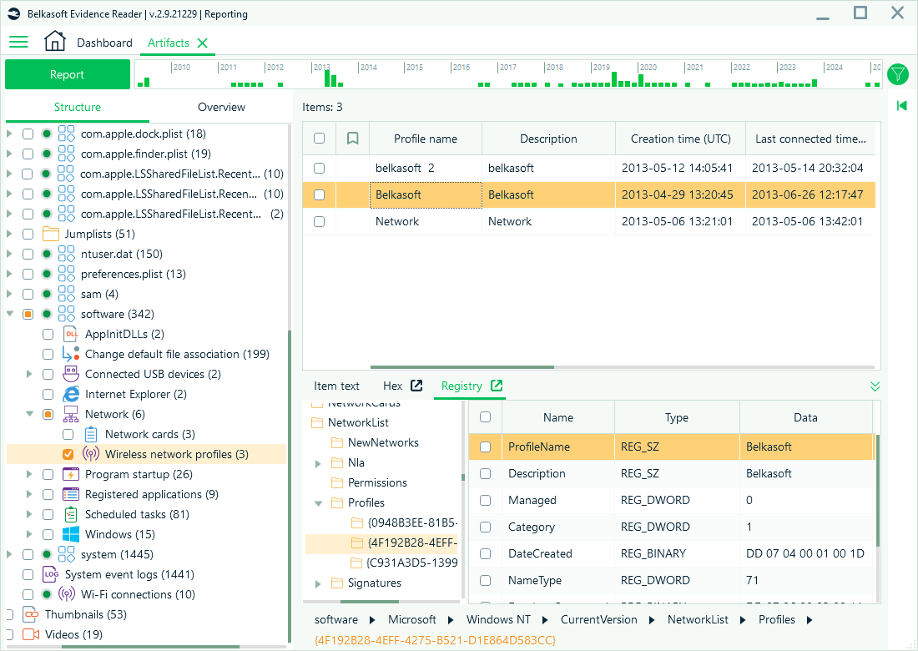Select the Internet Explorer artifact icon
The height and width of the screenshot is (651, 918).
pos(71,394)
